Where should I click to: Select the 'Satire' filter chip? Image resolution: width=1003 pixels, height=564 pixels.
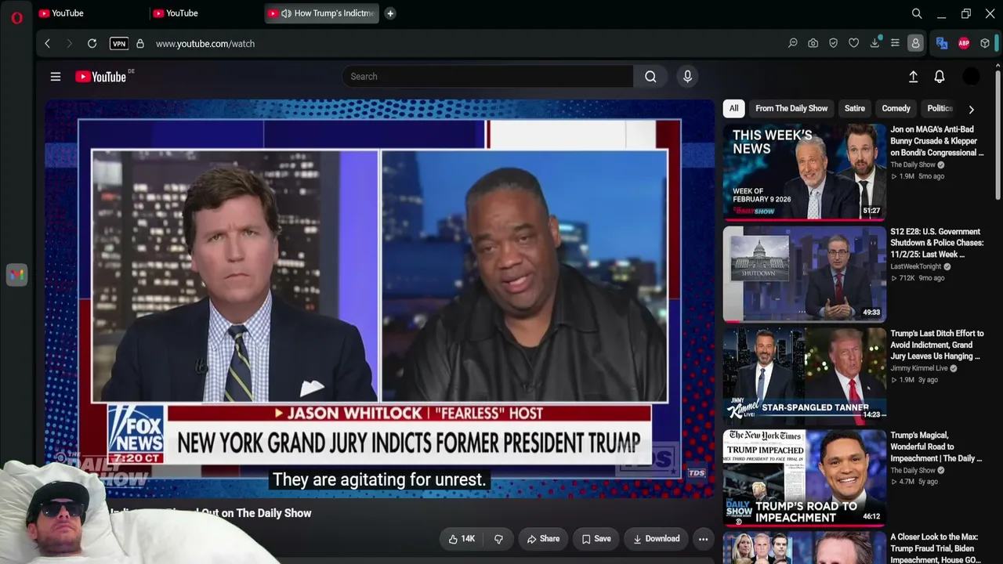[855, 109]
